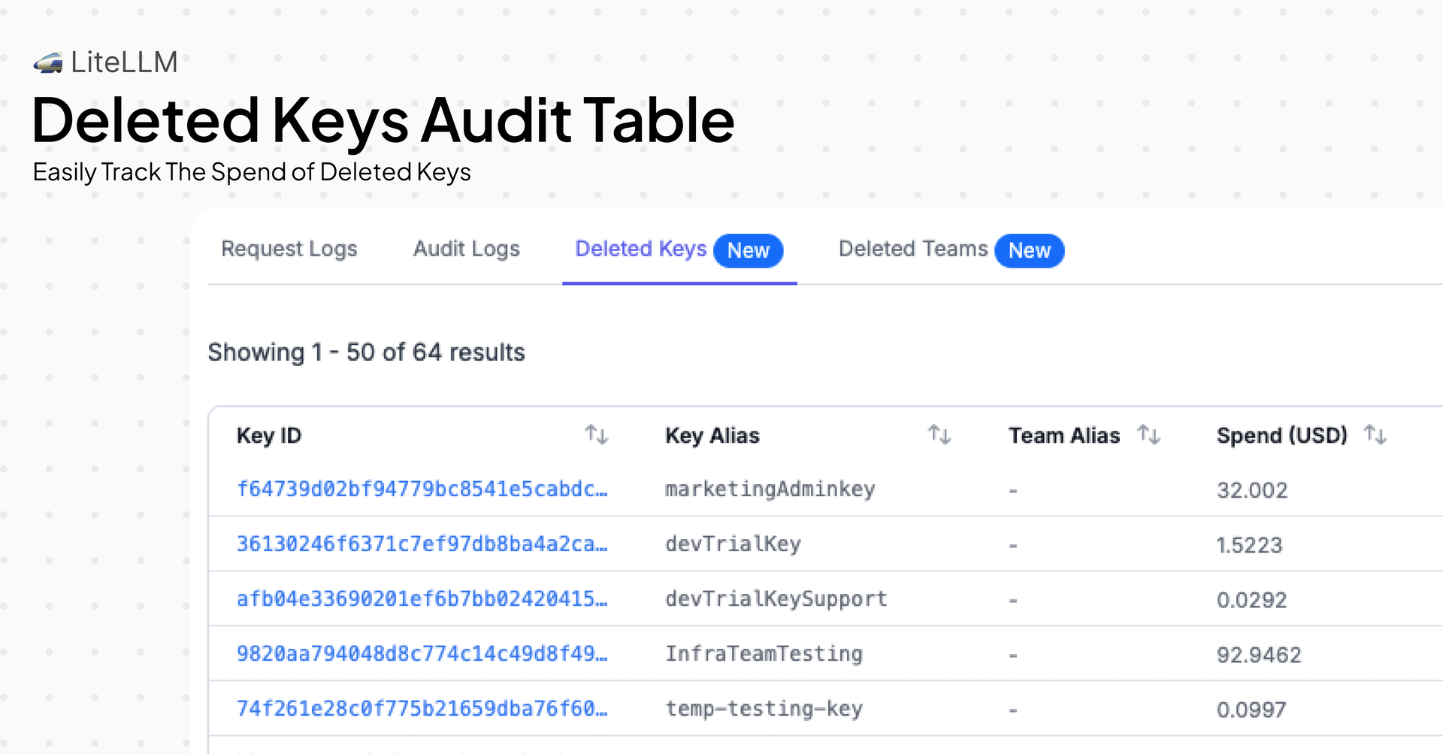Screen dimensions: 1443x754
Task: Click the New badge beside Deleted Teams
Action: pyautogui.click(x=1029, y=250)
